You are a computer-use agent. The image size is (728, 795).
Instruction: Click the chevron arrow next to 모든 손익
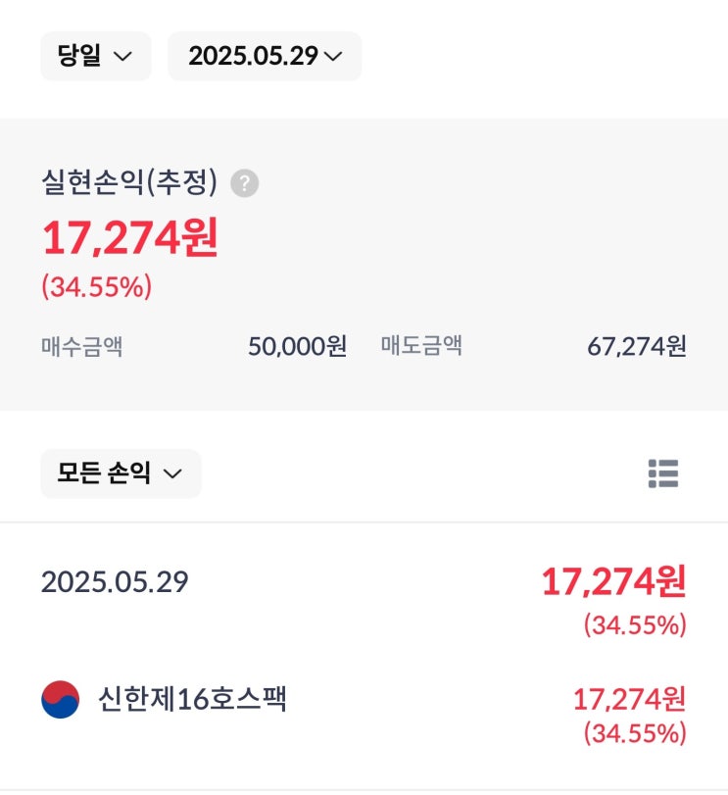pos(172,473)
